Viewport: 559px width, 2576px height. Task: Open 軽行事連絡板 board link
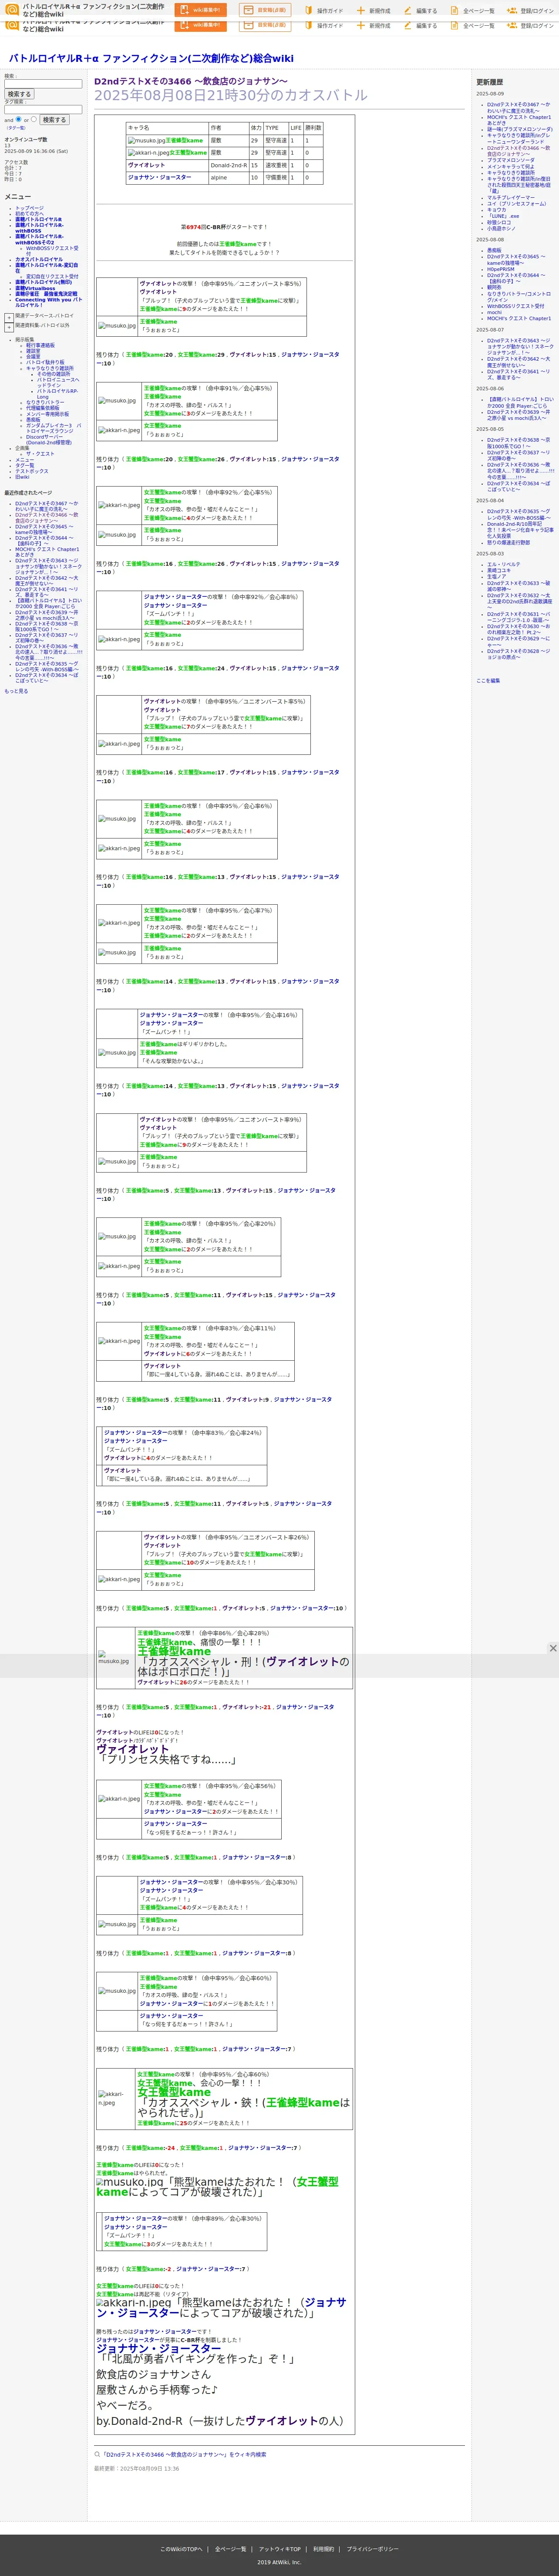40,345
